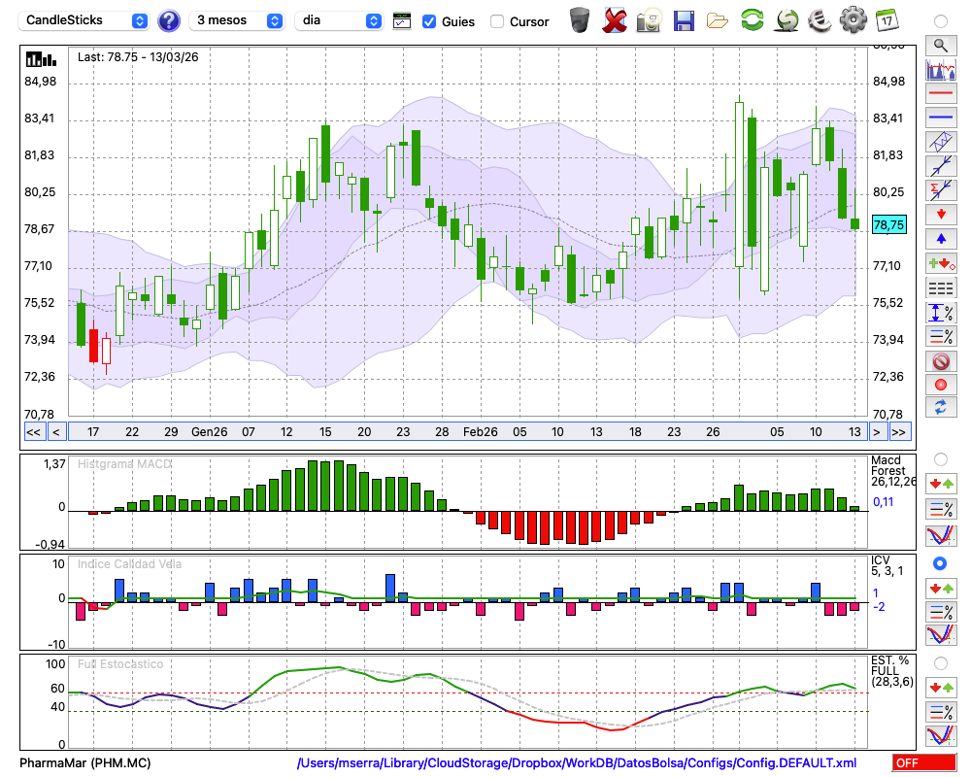Select the radio button beside the Histograma MACD panel

(940, 458)
